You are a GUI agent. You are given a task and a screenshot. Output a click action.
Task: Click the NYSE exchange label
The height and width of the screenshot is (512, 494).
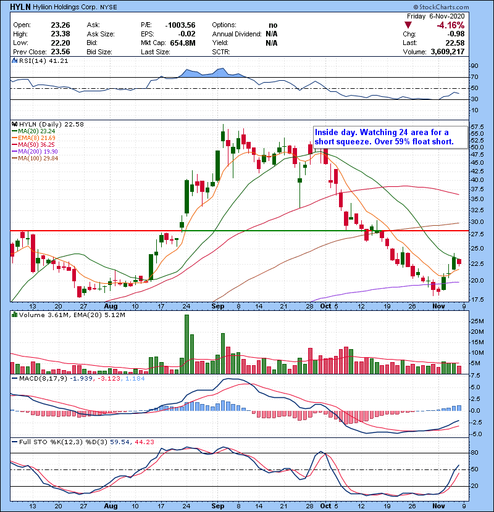109,7
